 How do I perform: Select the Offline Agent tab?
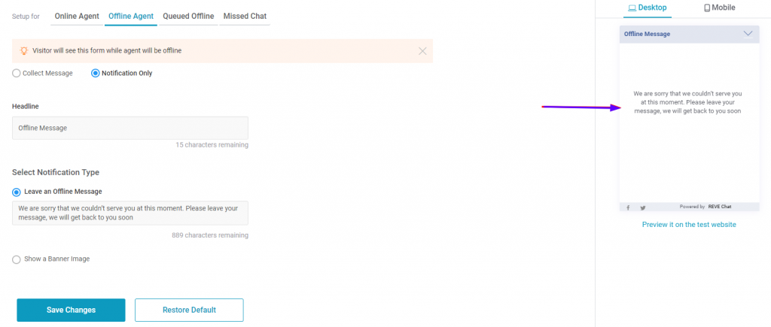click(x=131, y=17)
